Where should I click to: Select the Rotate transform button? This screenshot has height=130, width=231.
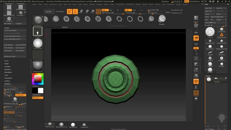point(93,12)
